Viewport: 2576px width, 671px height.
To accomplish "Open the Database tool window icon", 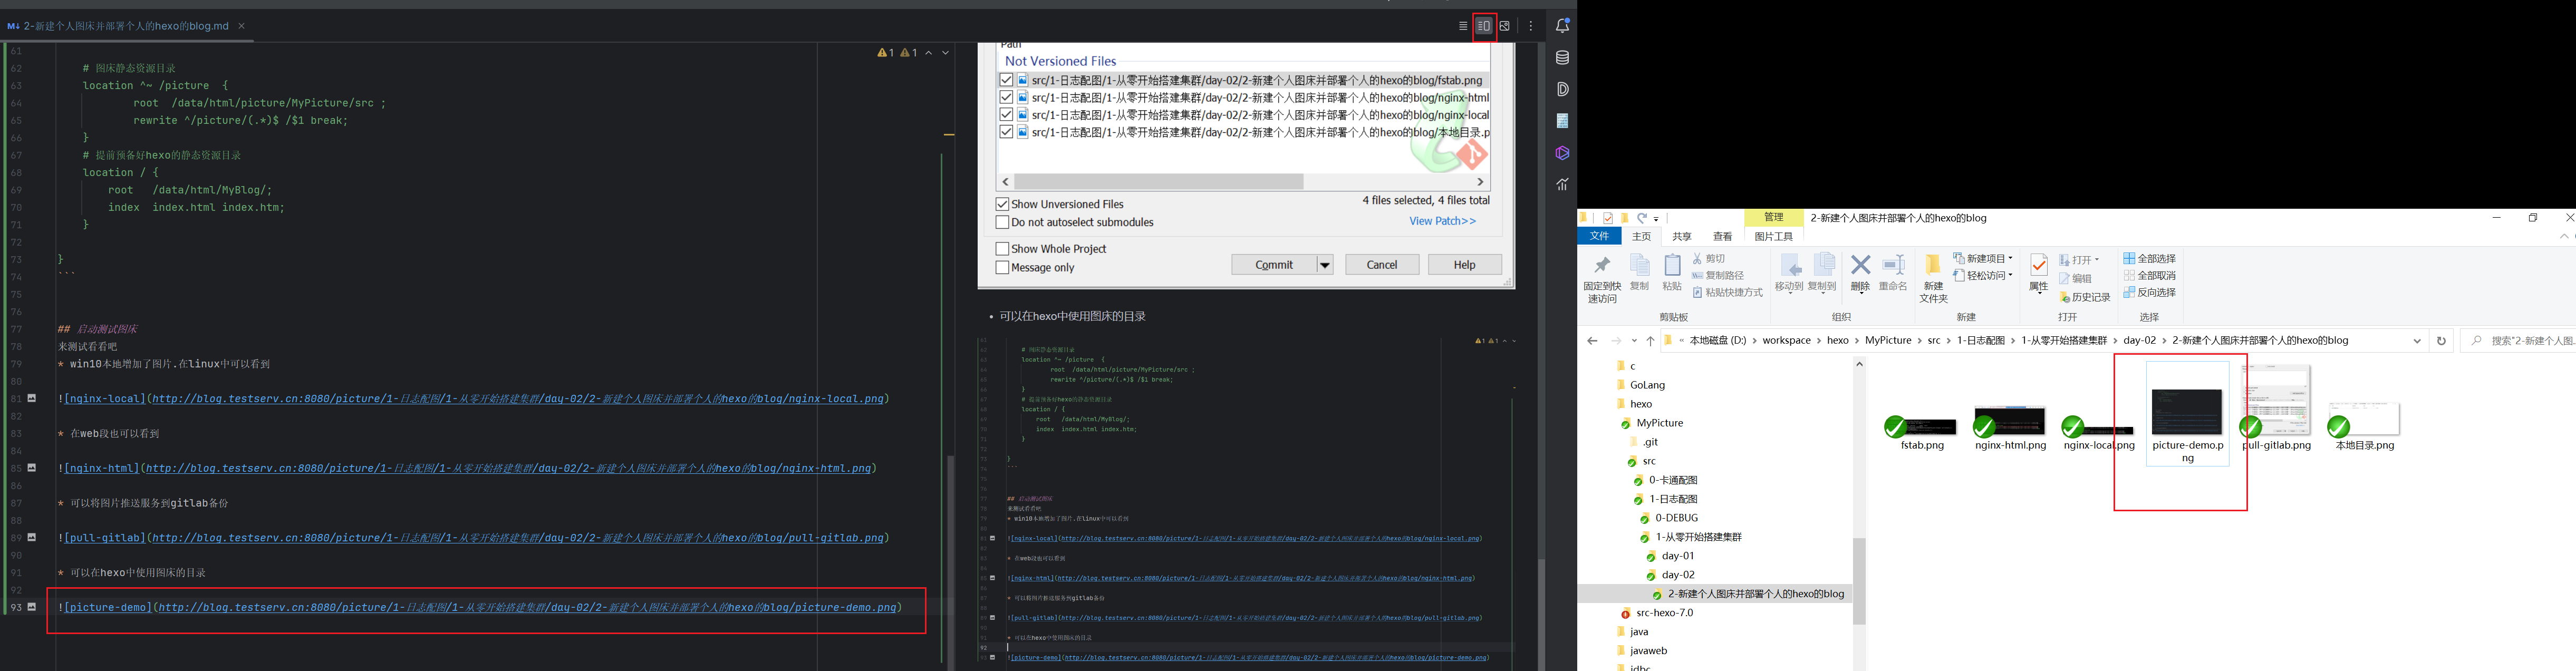I will coord(1562,58).
